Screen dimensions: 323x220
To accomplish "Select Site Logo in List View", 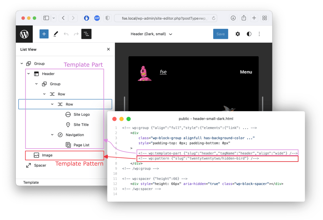I will (x=81, y=114).
